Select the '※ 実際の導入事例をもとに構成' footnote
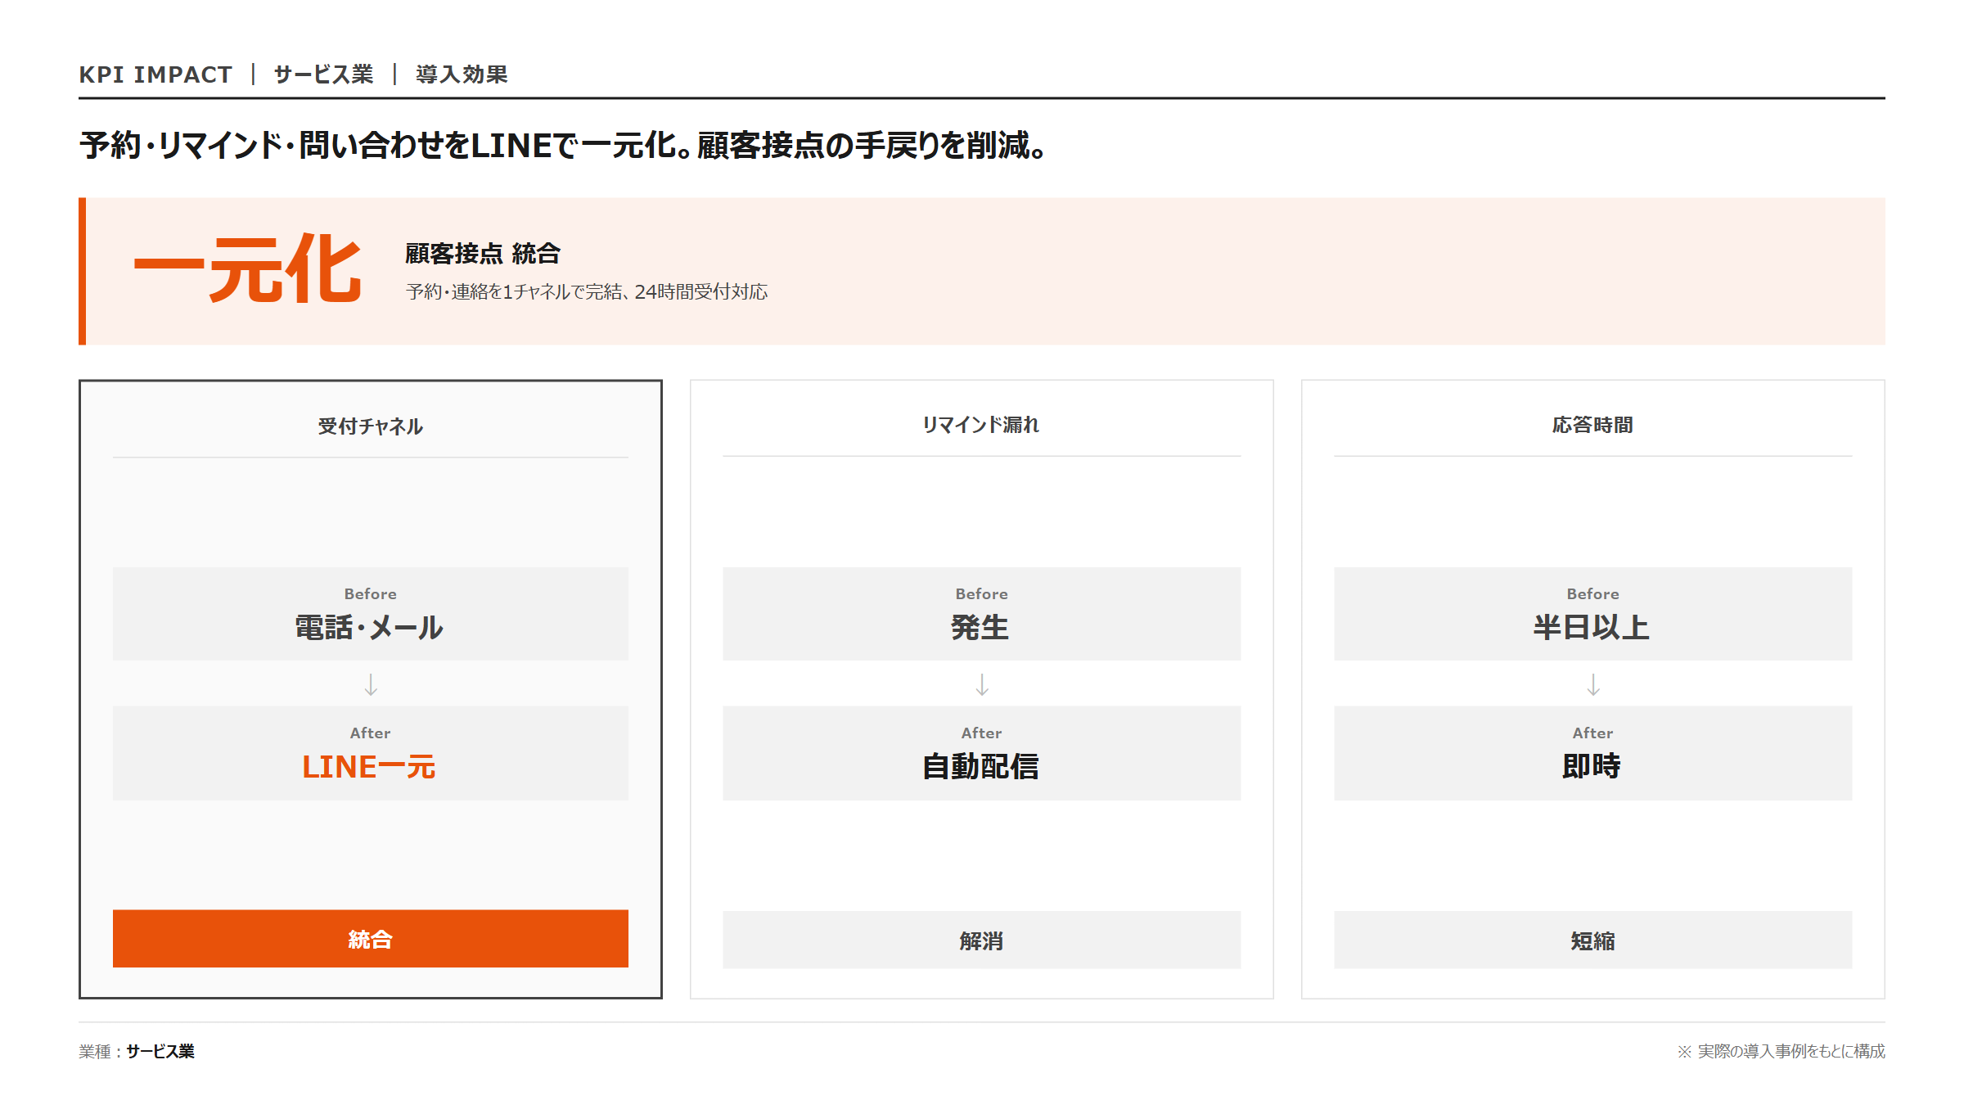1964x1105 pixels. (x=1781, y=1052)
